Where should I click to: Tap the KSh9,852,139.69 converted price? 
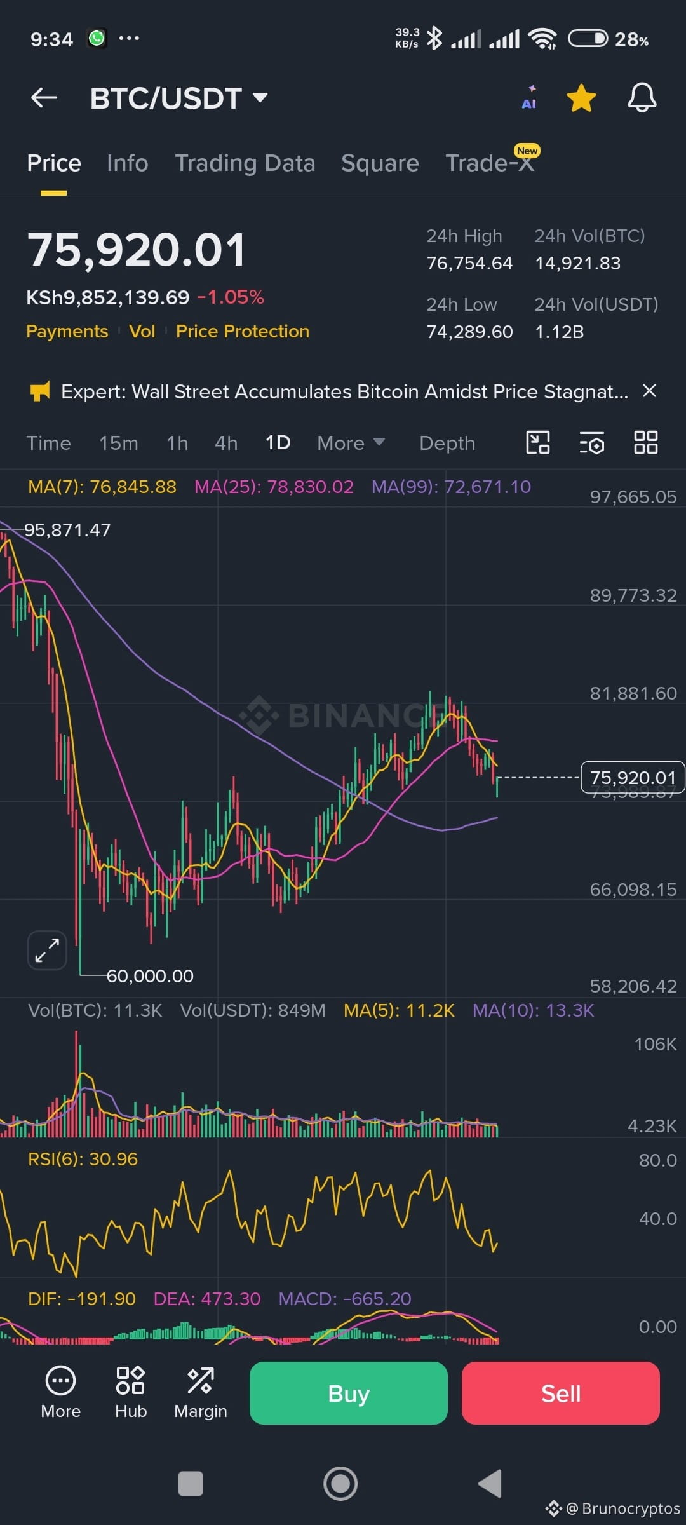click(x=108, y=297)
